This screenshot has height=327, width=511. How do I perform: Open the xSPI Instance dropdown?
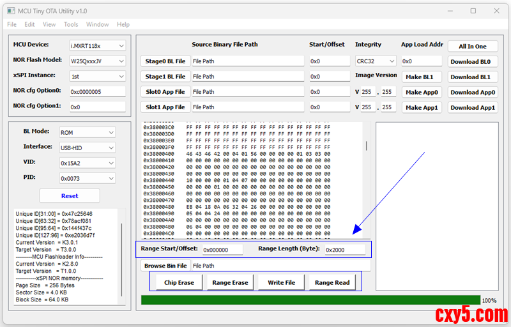point(97,77)
